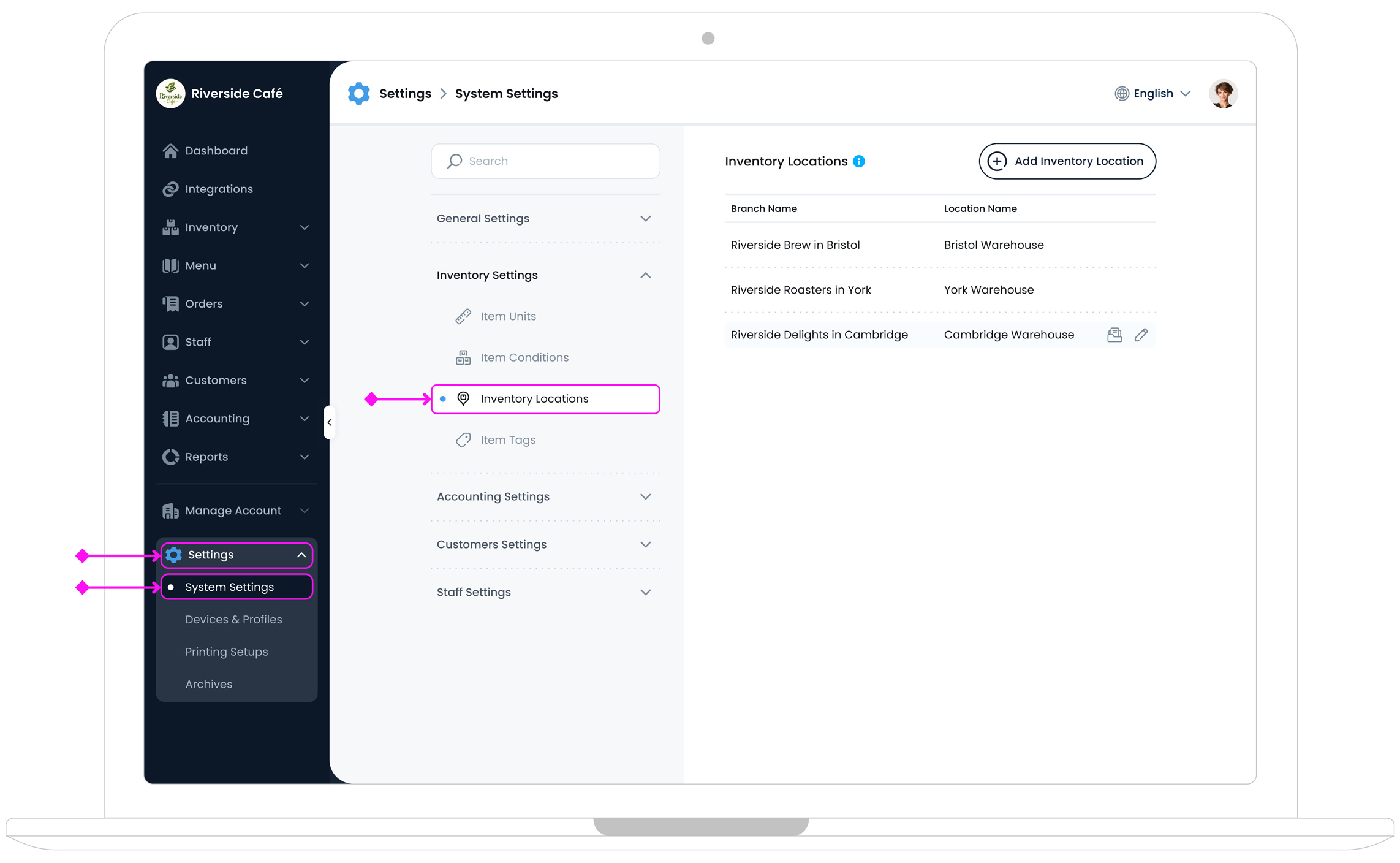Screen dimensions: 1400x863
Task: Select Item Tags in Inventory Settings
Action: coord(507,440)
